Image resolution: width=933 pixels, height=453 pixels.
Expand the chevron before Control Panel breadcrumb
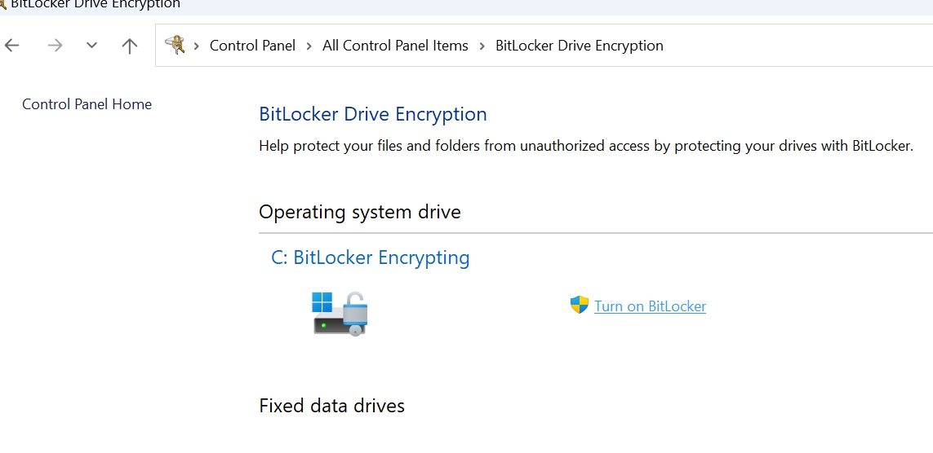tap(197, 46)
